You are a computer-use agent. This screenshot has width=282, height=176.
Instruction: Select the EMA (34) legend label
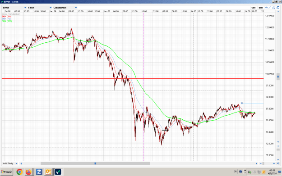click(x=6, y=17)
